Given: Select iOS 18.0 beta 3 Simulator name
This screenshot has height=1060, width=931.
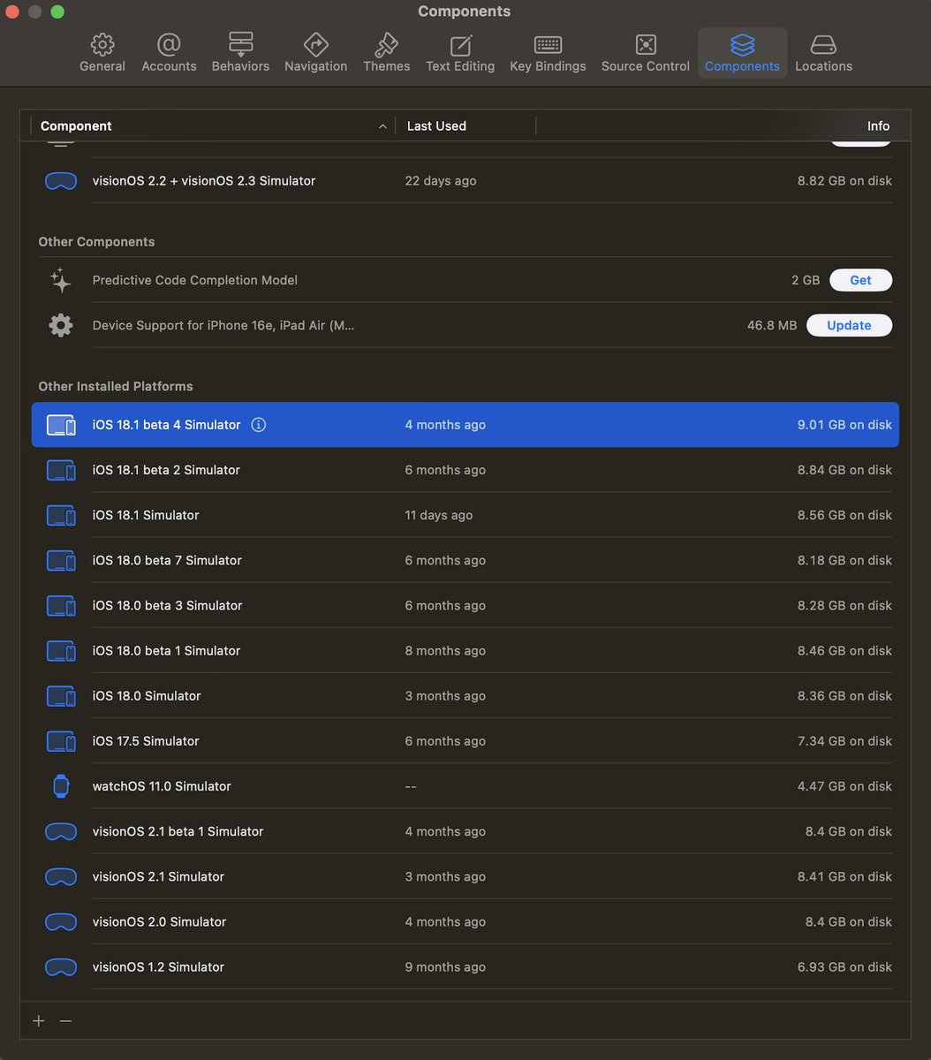Looking at the screenshot, I should pos(167,605).
